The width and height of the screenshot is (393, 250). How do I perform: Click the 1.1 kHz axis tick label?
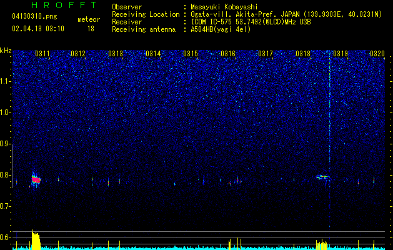pyautogui.click(x=6, y=81)
